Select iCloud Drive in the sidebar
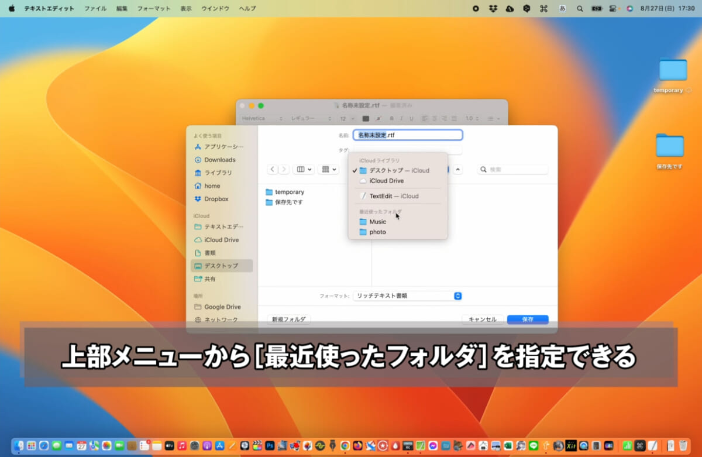 point(222,240)
